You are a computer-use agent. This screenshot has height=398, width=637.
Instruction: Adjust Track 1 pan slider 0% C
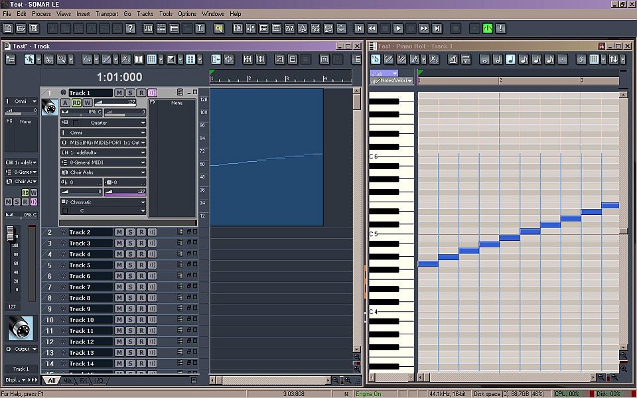coord(81,111)
